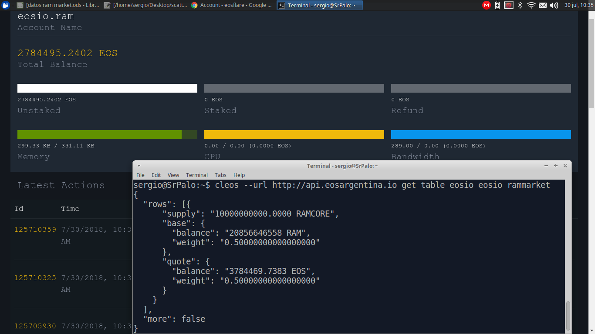
Task: Click the blue Bandwidth usage bar
Action: coord(481,134)
